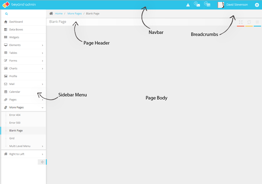Click the breadcrumb home icon
The image size is (262, 184).
pos(51,13)
